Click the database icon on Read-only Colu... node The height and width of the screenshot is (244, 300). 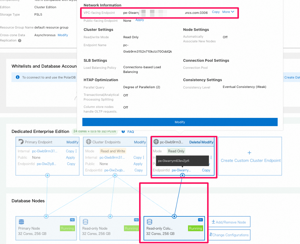[x=149, y=222]
